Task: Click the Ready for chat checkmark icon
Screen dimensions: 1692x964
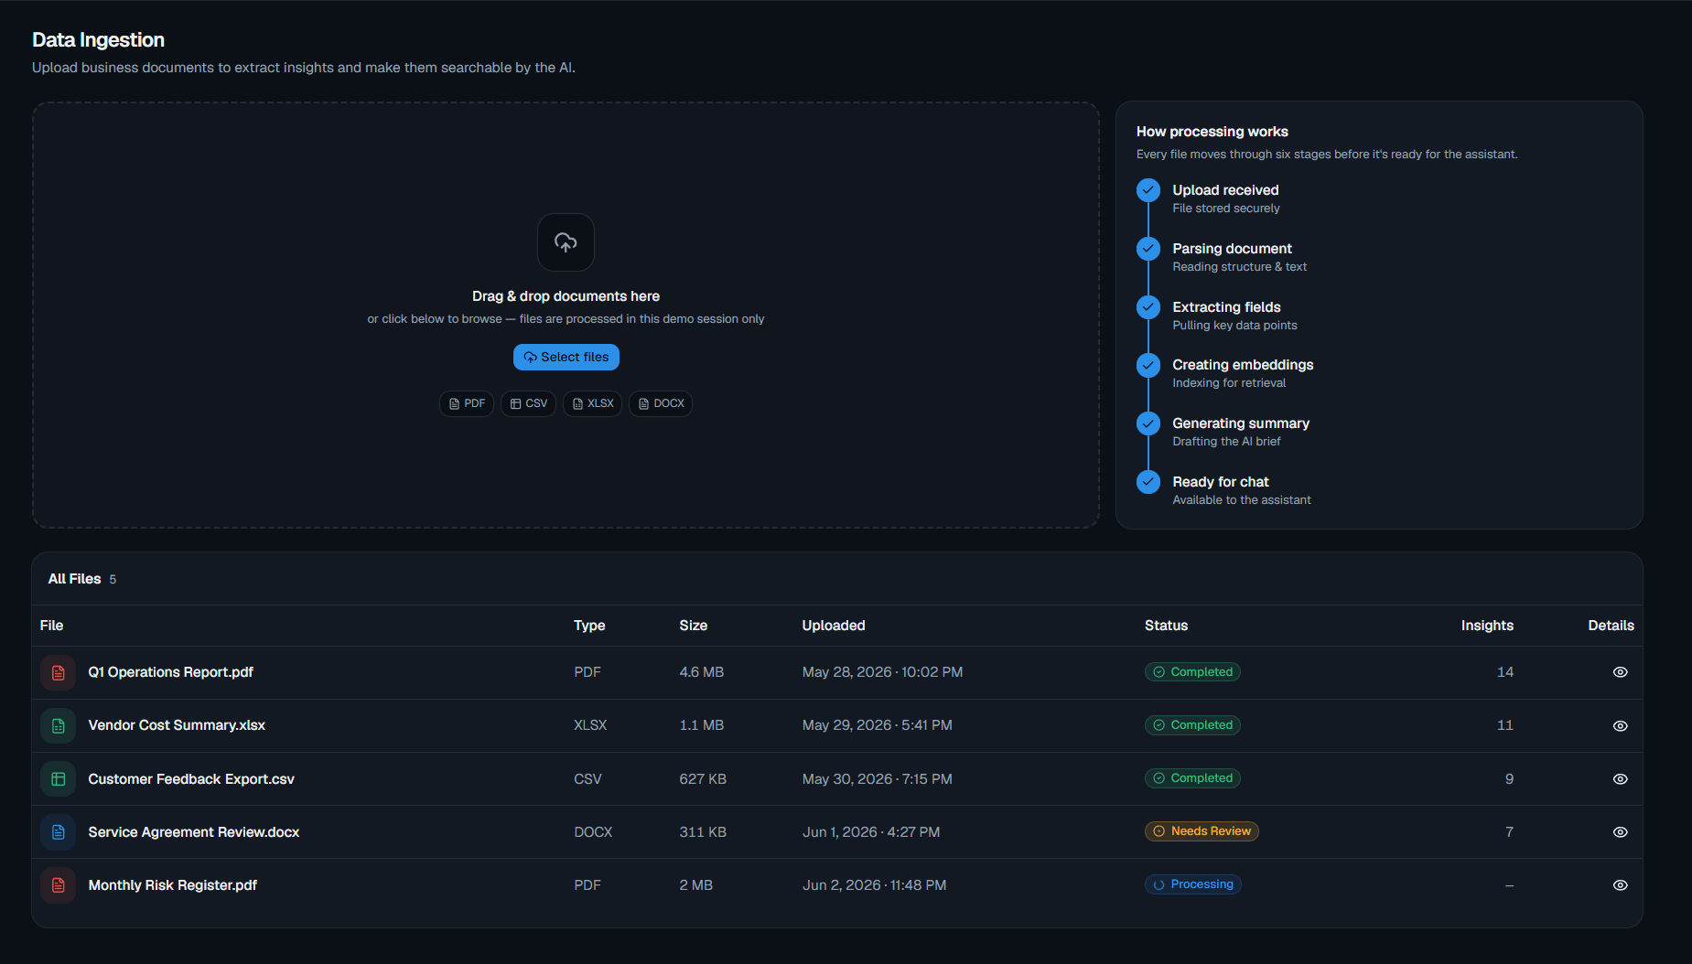Action: [1148, 482]
